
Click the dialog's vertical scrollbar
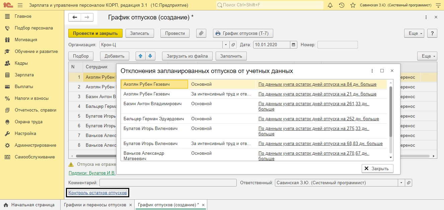point(390,112)
